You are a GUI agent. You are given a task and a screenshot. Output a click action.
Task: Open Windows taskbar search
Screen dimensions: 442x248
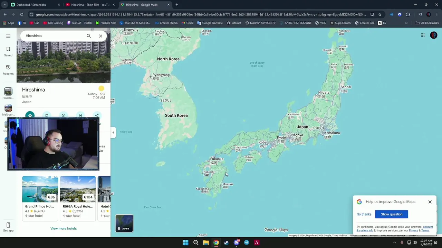pos(196,242)
